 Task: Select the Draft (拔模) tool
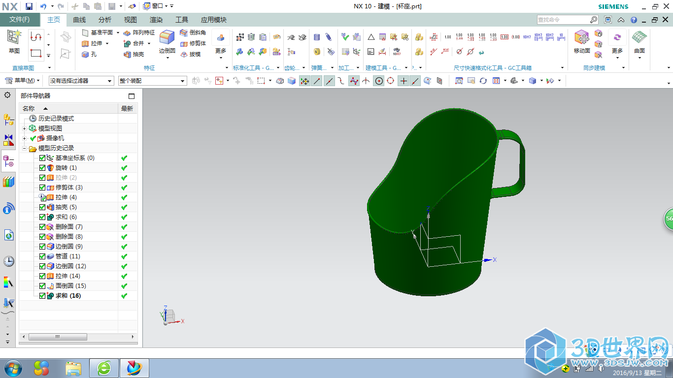coord(190,54)
